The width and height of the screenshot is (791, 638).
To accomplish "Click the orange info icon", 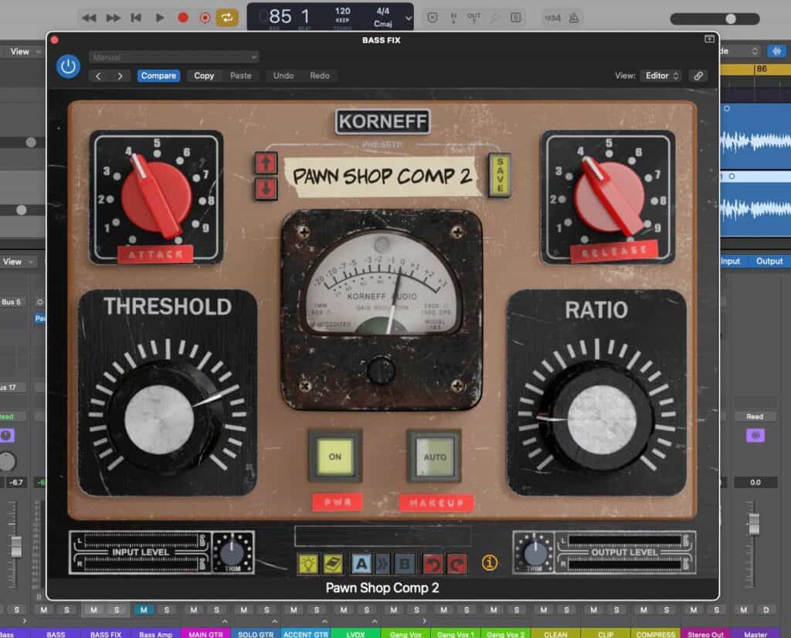I will point(489,562).
